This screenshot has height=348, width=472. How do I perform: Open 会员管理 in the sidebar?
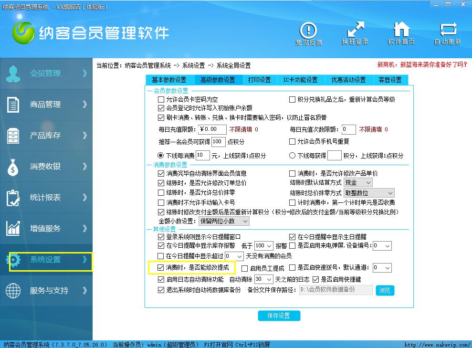tap(46, 74)
